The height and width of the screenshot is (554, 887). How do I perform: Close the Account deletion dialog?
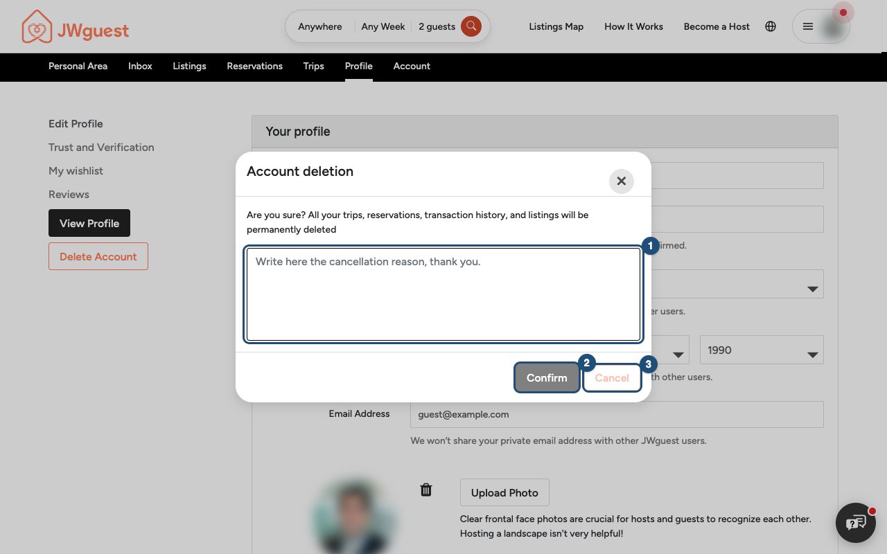point(622,181)
